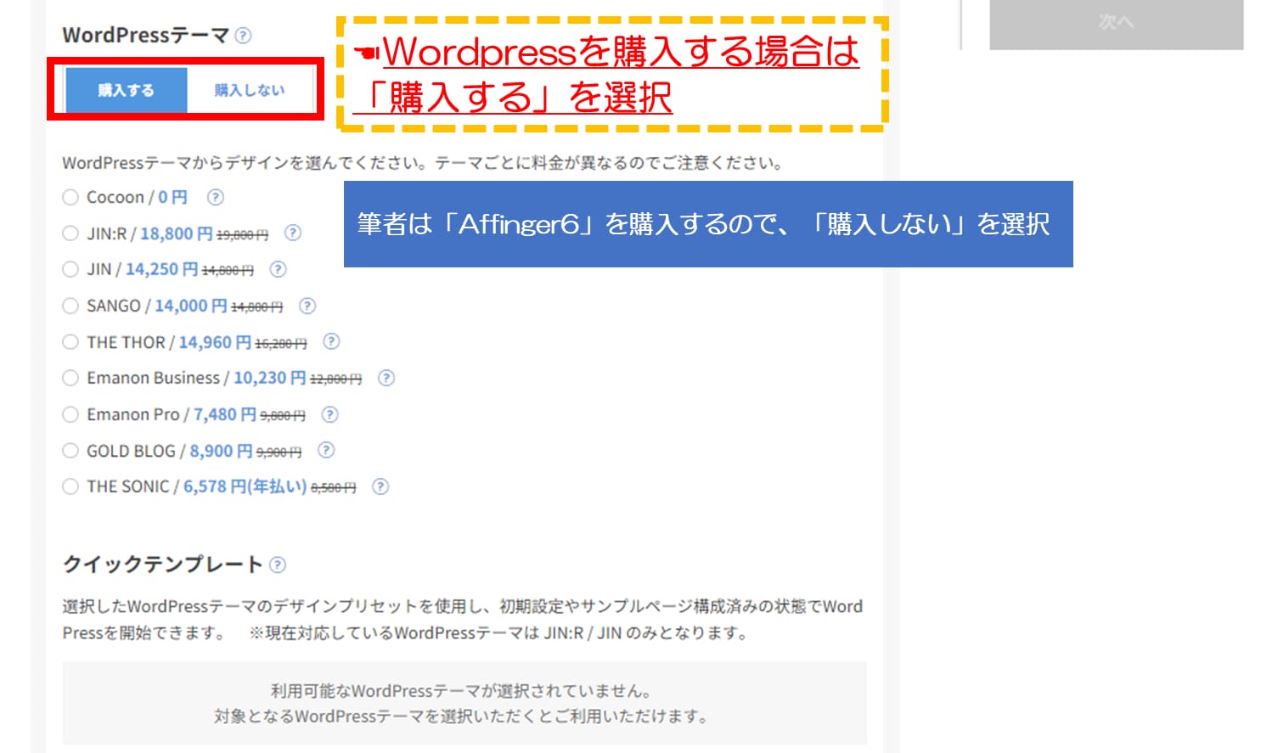
Task: Open help icon beside JIN 14,250円 theme
Action: pyautogui.click(x=278, y=269)
